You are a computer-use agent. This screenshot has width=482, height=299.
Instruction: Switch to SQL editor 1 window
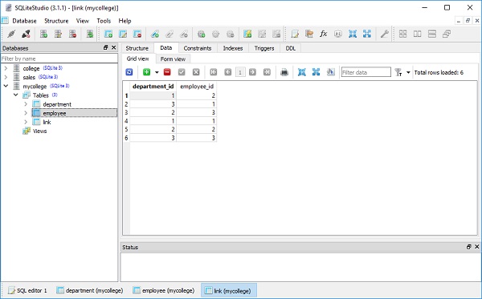click(27, 290)
